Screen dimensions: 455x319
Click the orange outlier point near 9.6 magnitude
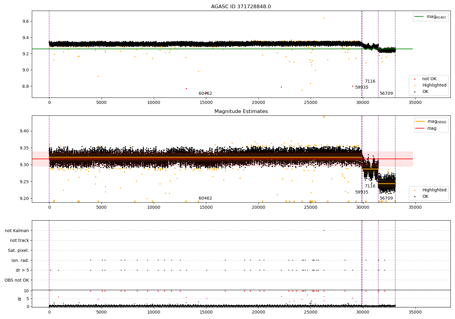324,18
